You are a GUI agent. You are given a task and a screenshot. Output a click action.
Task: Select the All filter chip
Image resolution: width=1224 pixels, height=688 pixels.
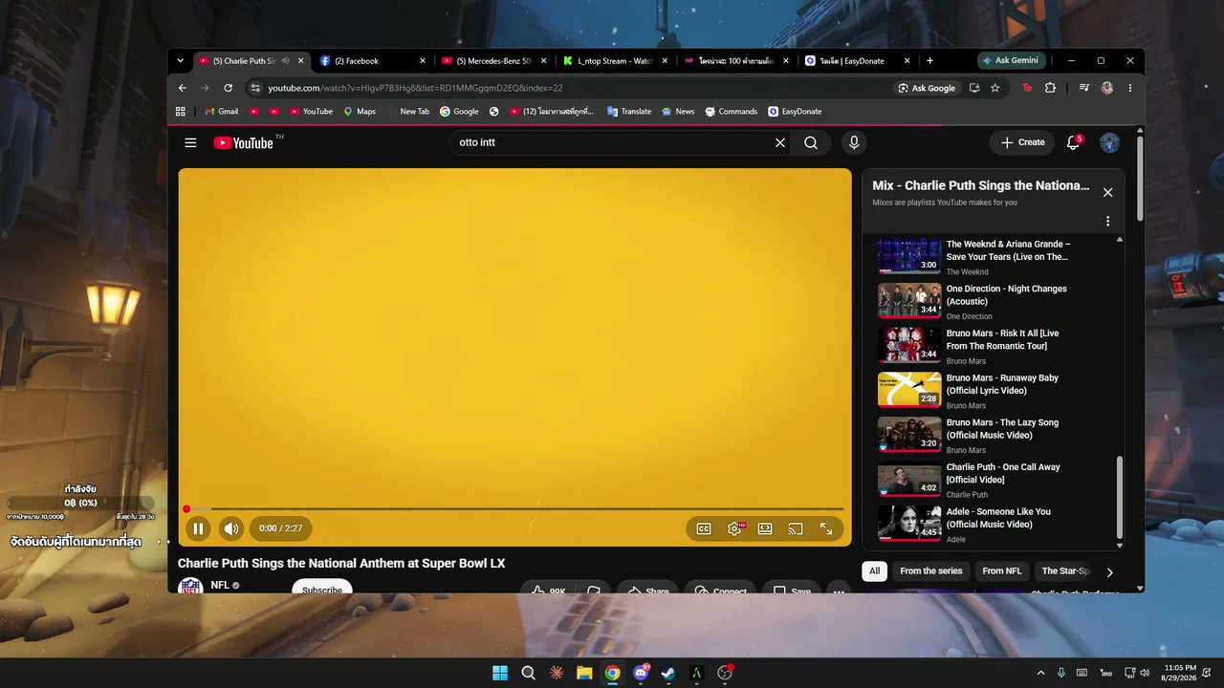(x=874, y=571)
